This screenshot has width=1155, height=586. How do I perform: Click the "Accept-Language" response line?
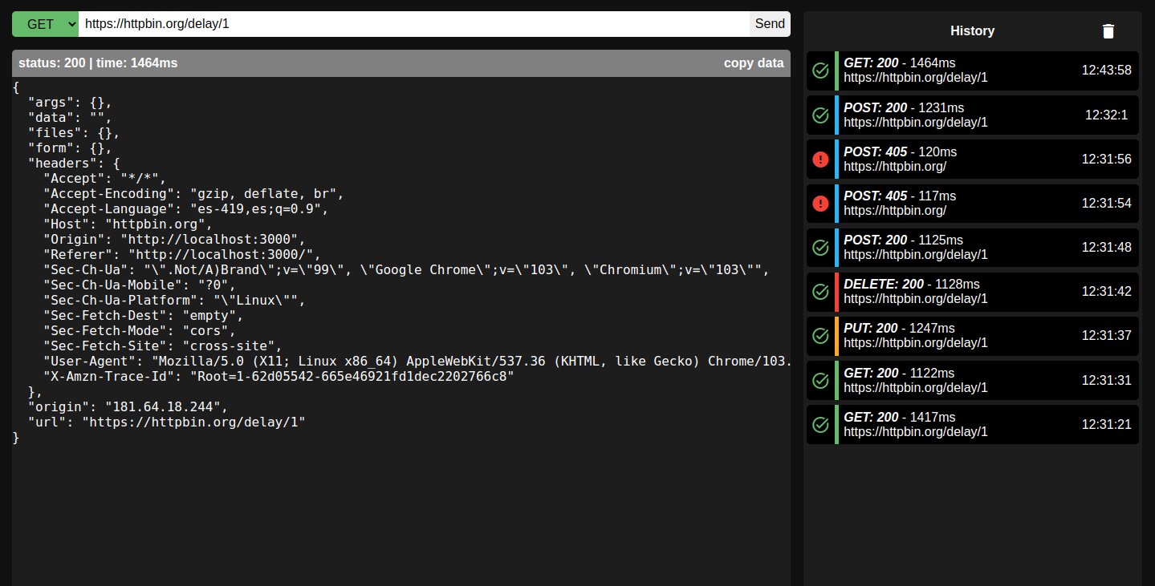[x=186, y=209]
